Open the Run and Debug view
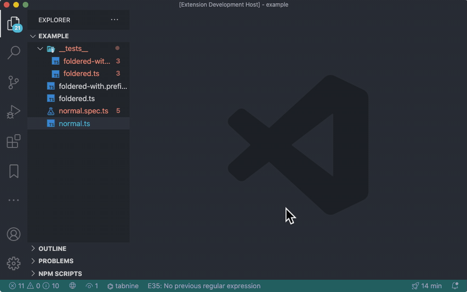467x292 pixels. (14, 112)
